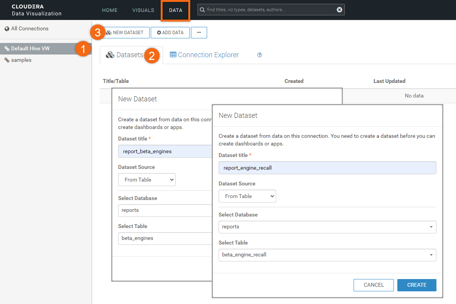This screenshot has width=456, height=304.
Task: Click the link icon beside samples
Action: [7, 60]
